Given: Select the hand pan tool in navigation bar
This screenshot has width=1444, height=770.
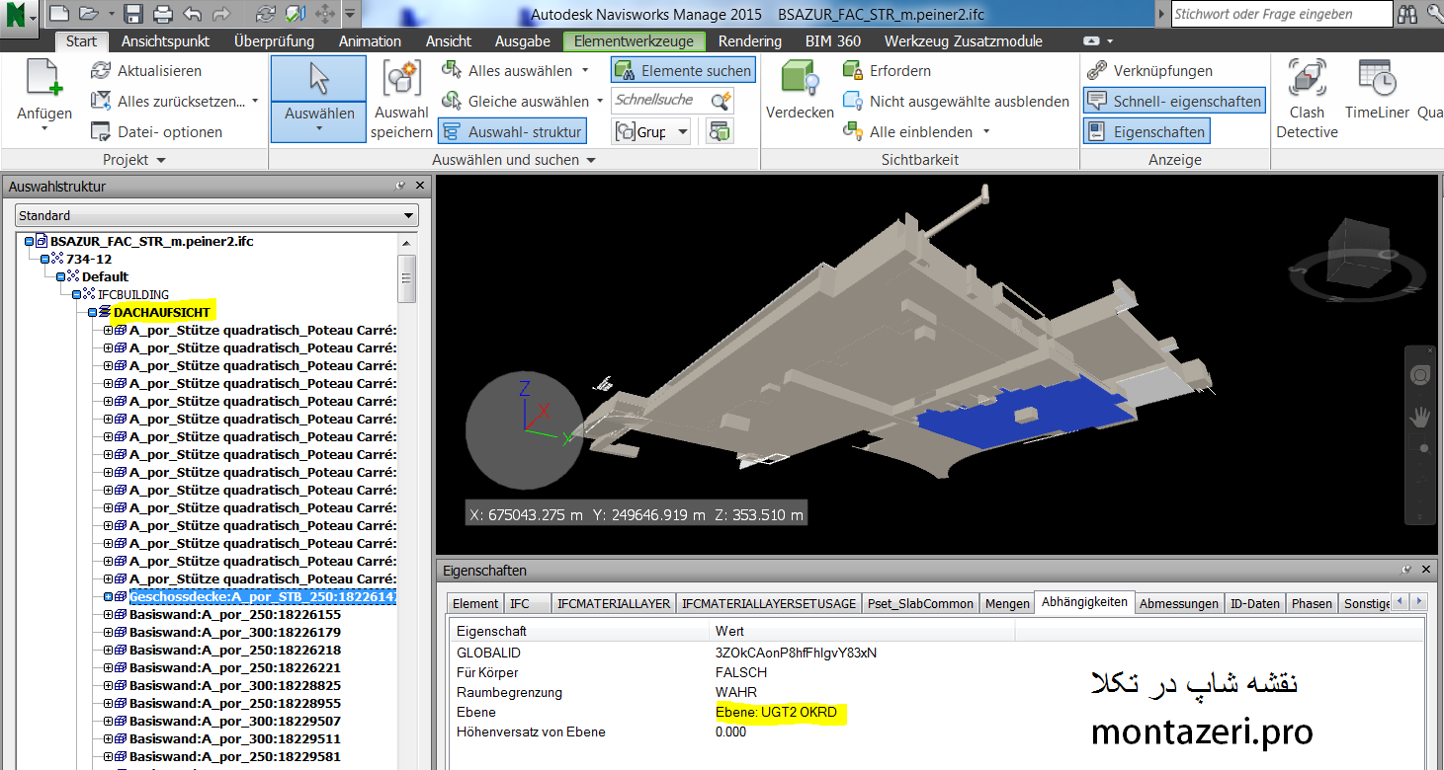Looking at the screenshot, I should click(1420, 416).
